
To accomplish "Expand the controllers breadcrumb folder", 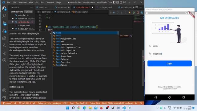I will pos(46,12).
